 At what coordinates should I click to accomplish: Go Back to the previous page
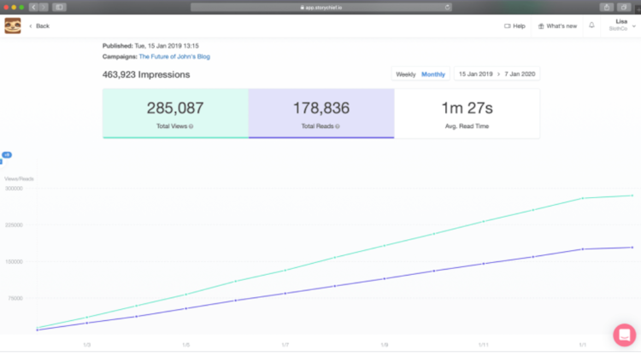(x=39, y=26)
